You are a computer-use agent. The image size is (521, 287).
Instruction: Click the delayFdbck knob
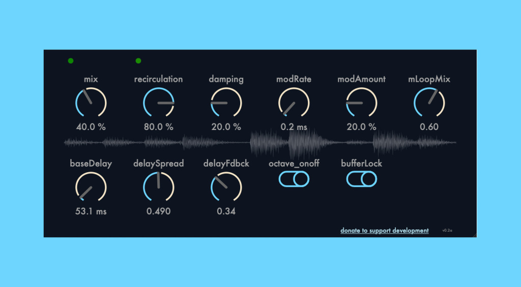[x=226, y=187]
